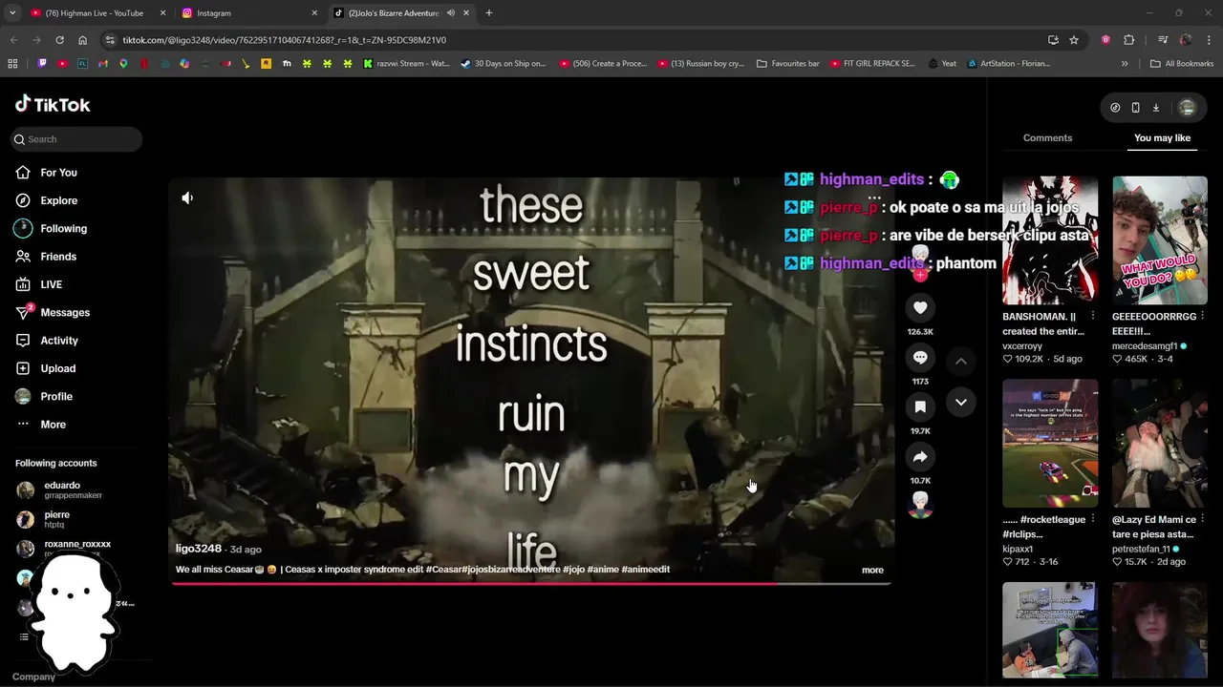Open ligo3248 creator username
The image size is (1223, 687).
click(x=199, y=549)
